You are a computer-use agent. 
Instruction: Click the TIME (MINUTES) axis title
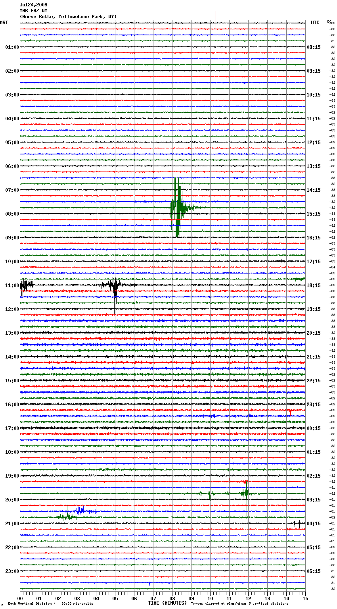[167, 603]
